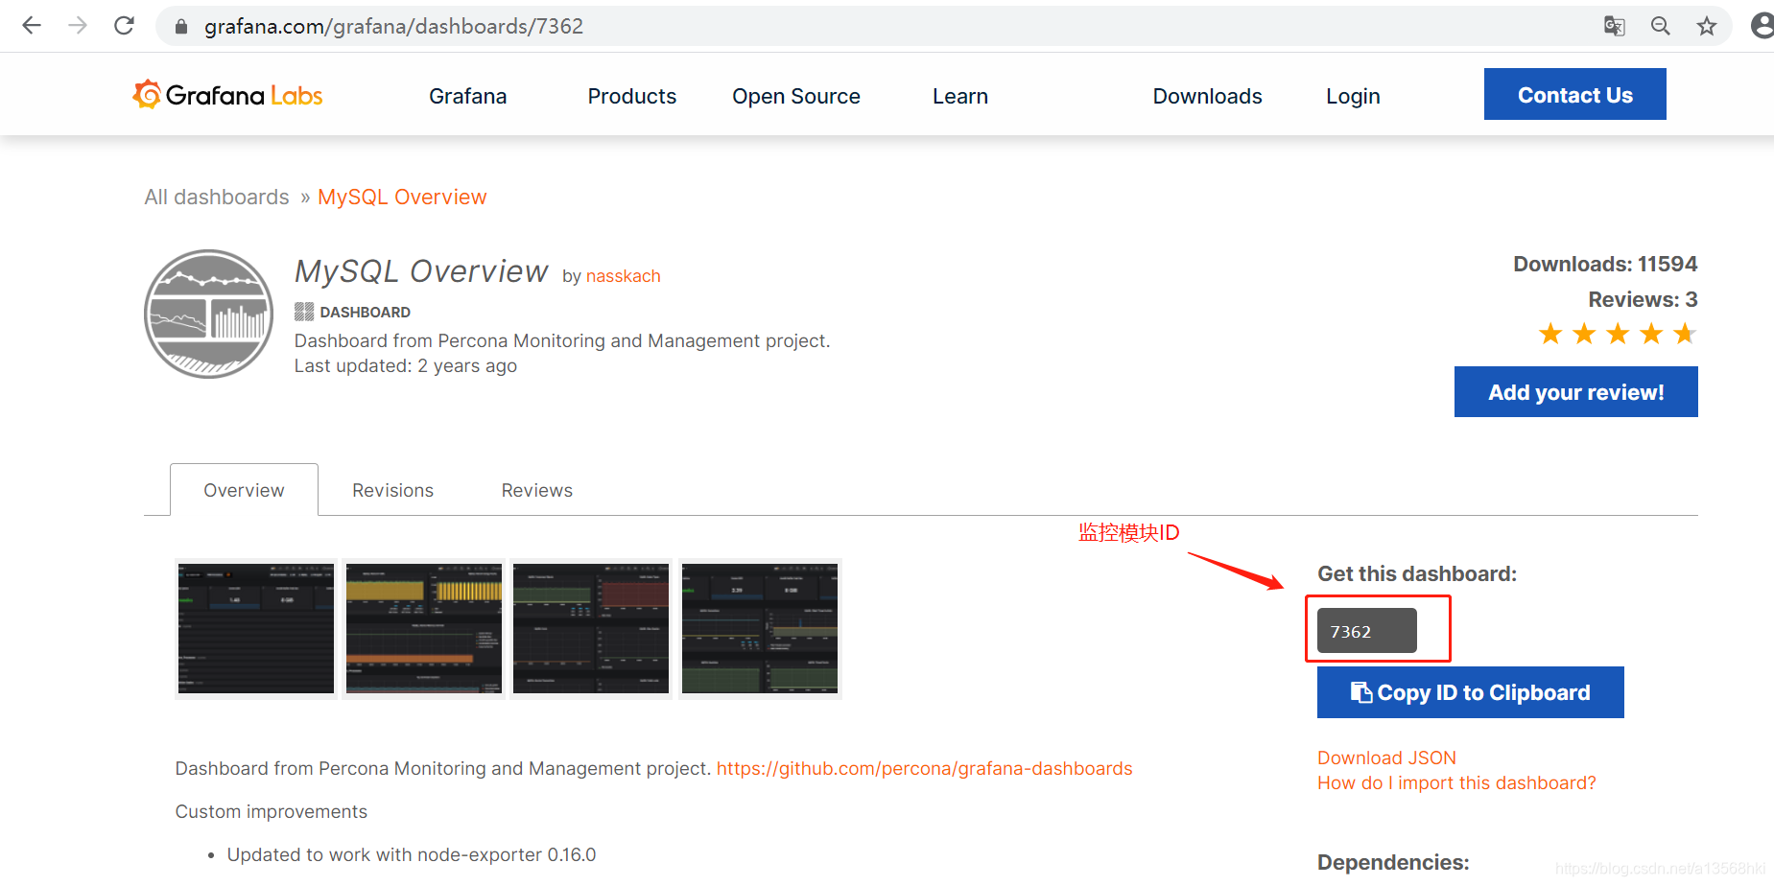Open the fourth dashboard screenshot thumbnail
1774x886 pixels.
760,629
